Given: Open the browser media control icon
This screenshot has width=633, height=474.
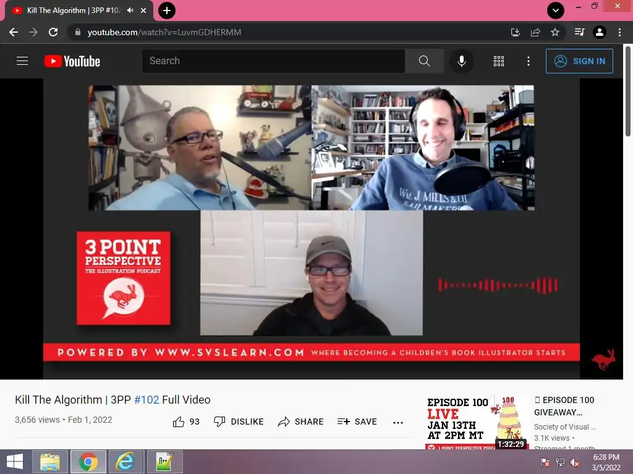Looking at the screenshot, I should (x=579, y=32).
